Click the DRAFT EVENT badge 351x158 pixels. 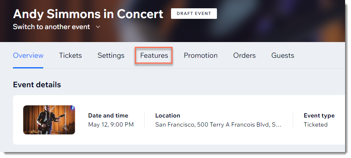tap(194, 13)
